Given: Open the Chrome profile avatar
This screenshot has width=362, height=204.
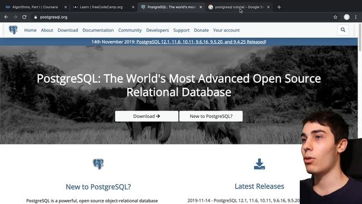Looking at the screenshot, I should click(347, 17).
